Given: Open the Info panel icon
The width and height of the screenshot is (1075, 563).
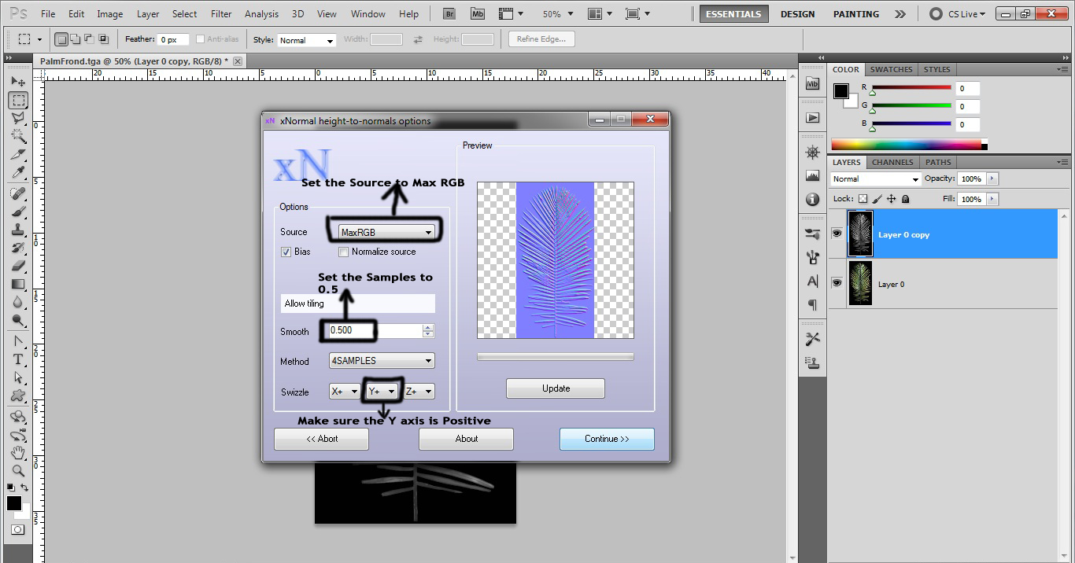Looking at the screenshot, I should [x=813, y=200].
